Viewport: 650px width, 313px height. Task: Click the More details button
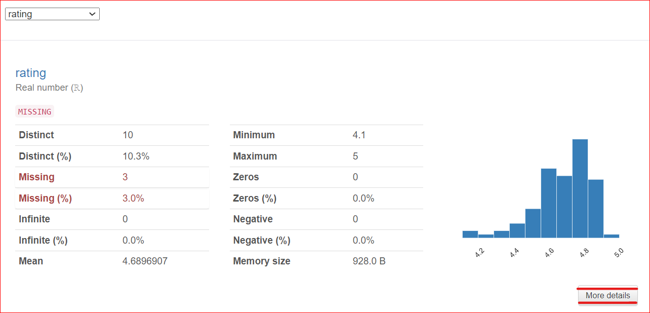(607, 296)
